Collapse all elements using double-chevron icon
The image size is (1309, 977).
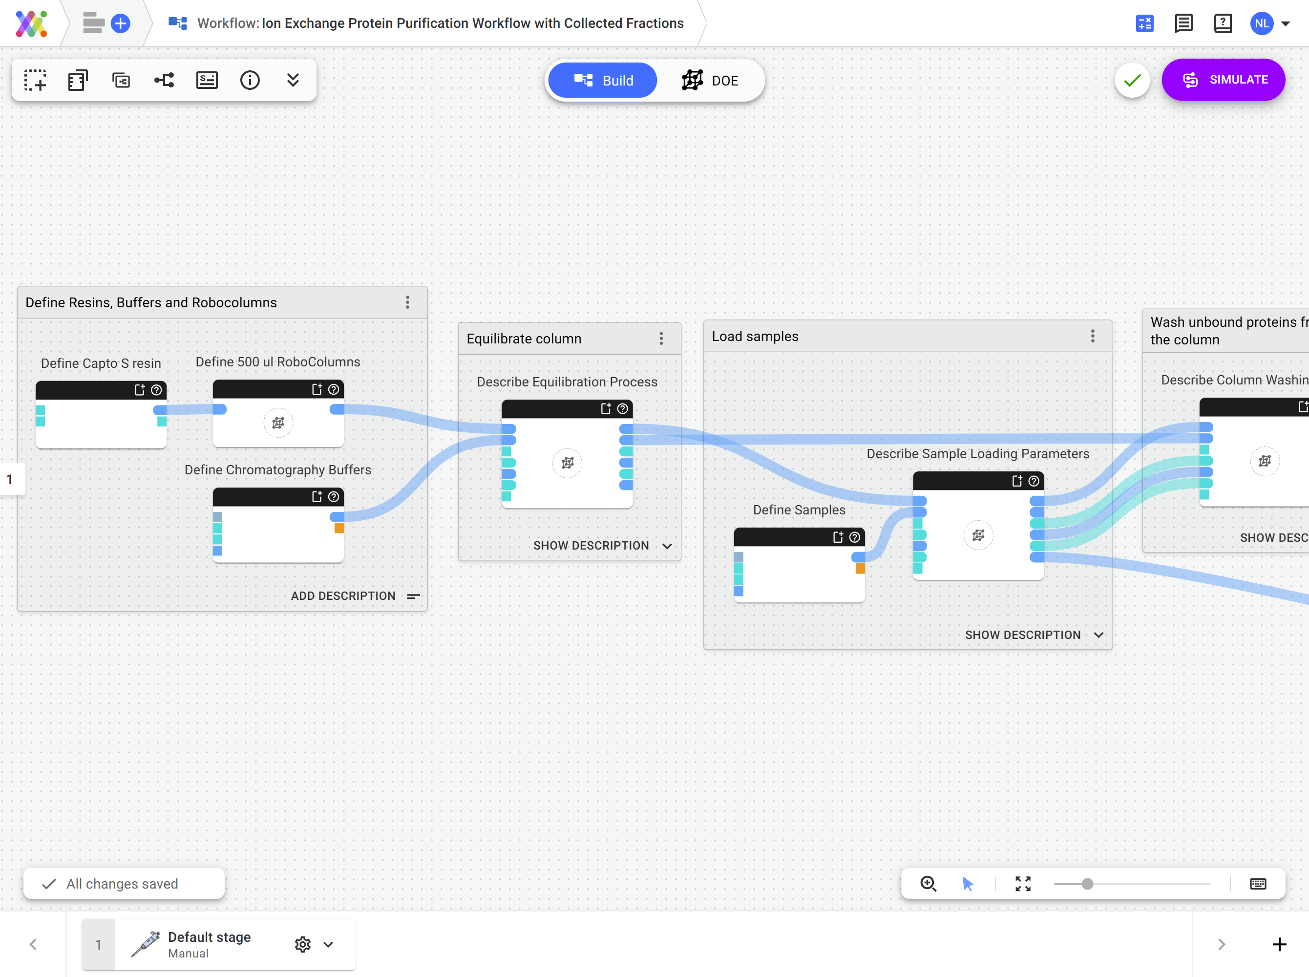(293, 80)
